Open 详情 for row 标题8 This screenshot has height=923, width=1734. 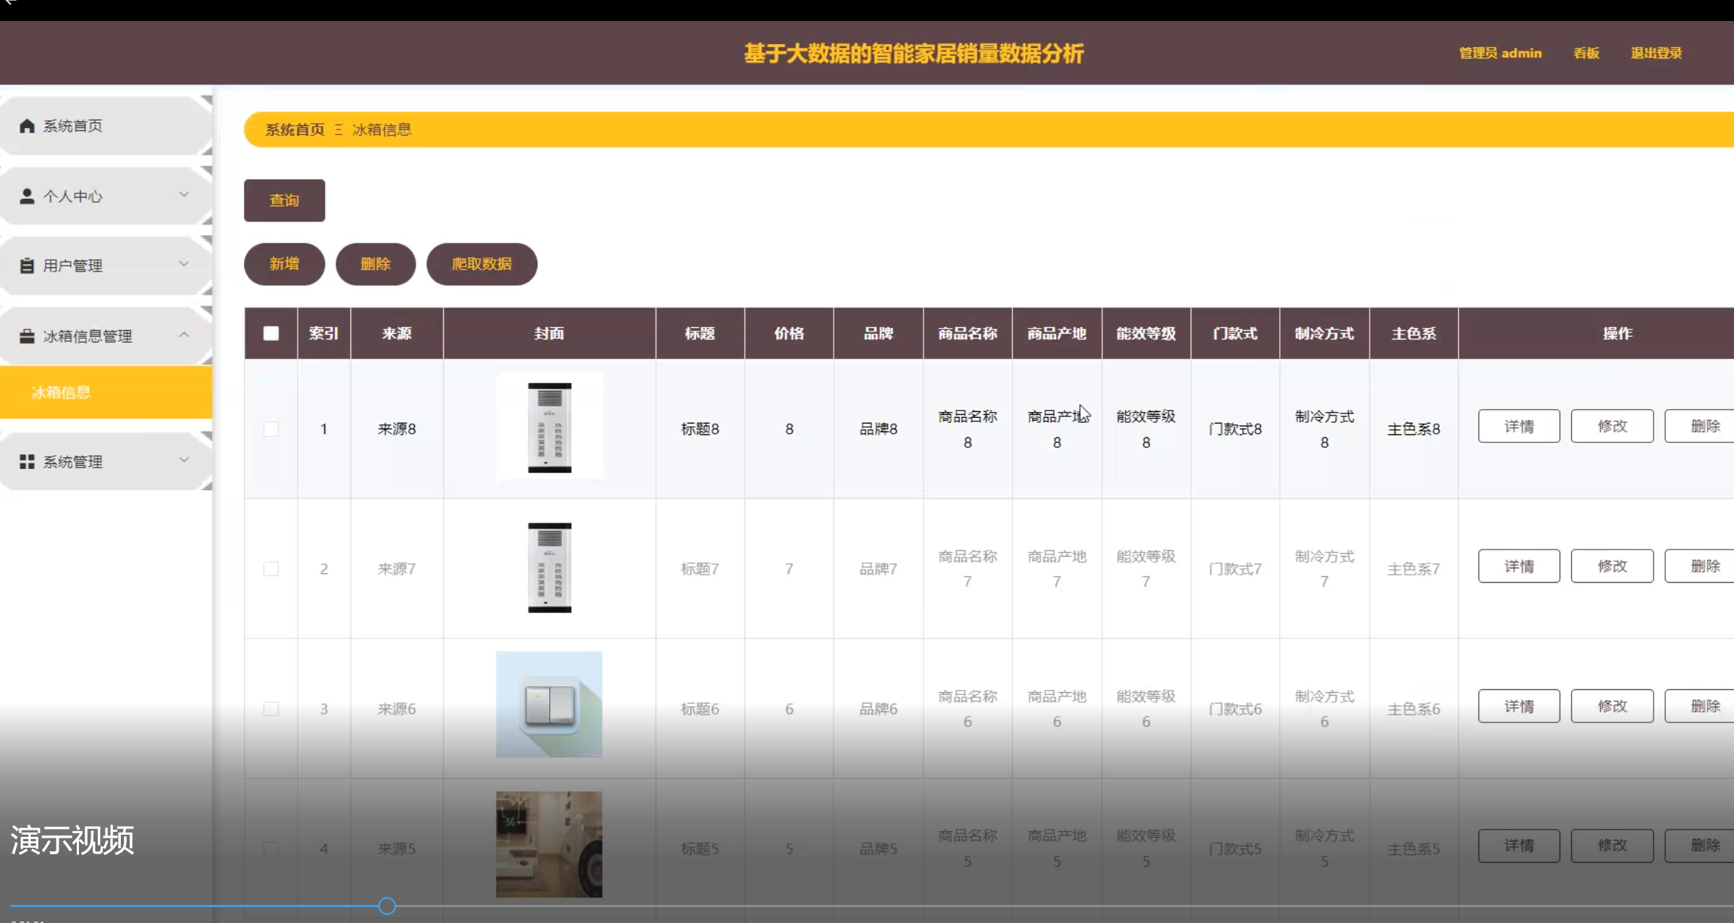1519,426
